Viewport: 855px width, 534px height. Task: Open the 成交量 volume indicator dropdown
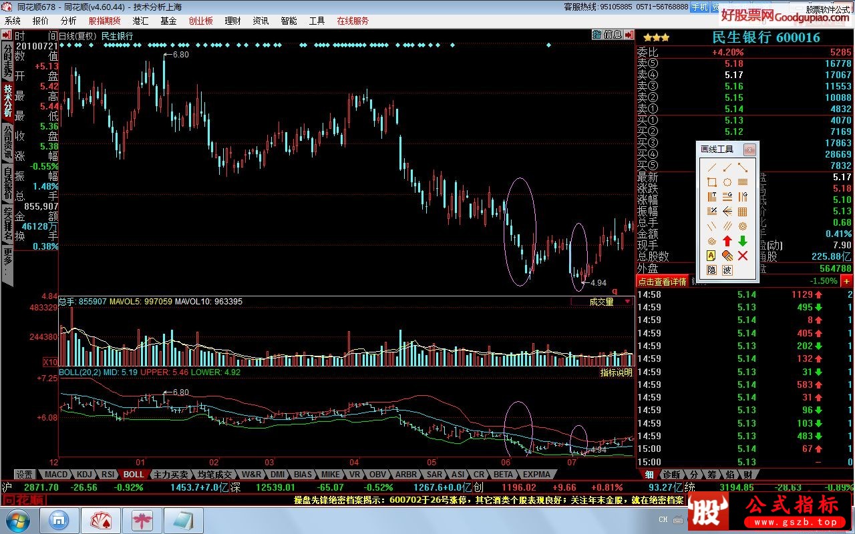[602, 302]
